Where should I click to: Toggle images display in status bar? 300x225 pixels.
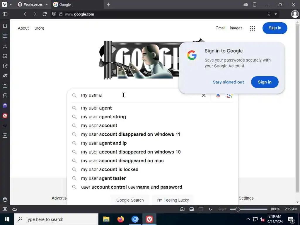(192, 209)
